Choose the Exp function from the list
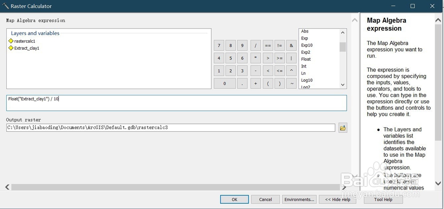The image size is (444, 209). point(305,38)
